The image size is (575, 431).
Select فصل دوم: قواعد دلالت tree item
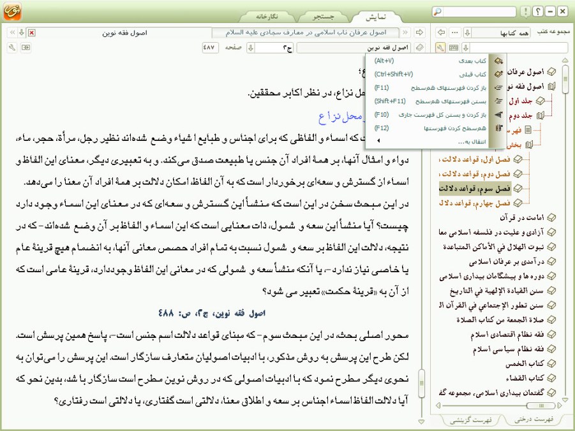[x=475, y=174]
